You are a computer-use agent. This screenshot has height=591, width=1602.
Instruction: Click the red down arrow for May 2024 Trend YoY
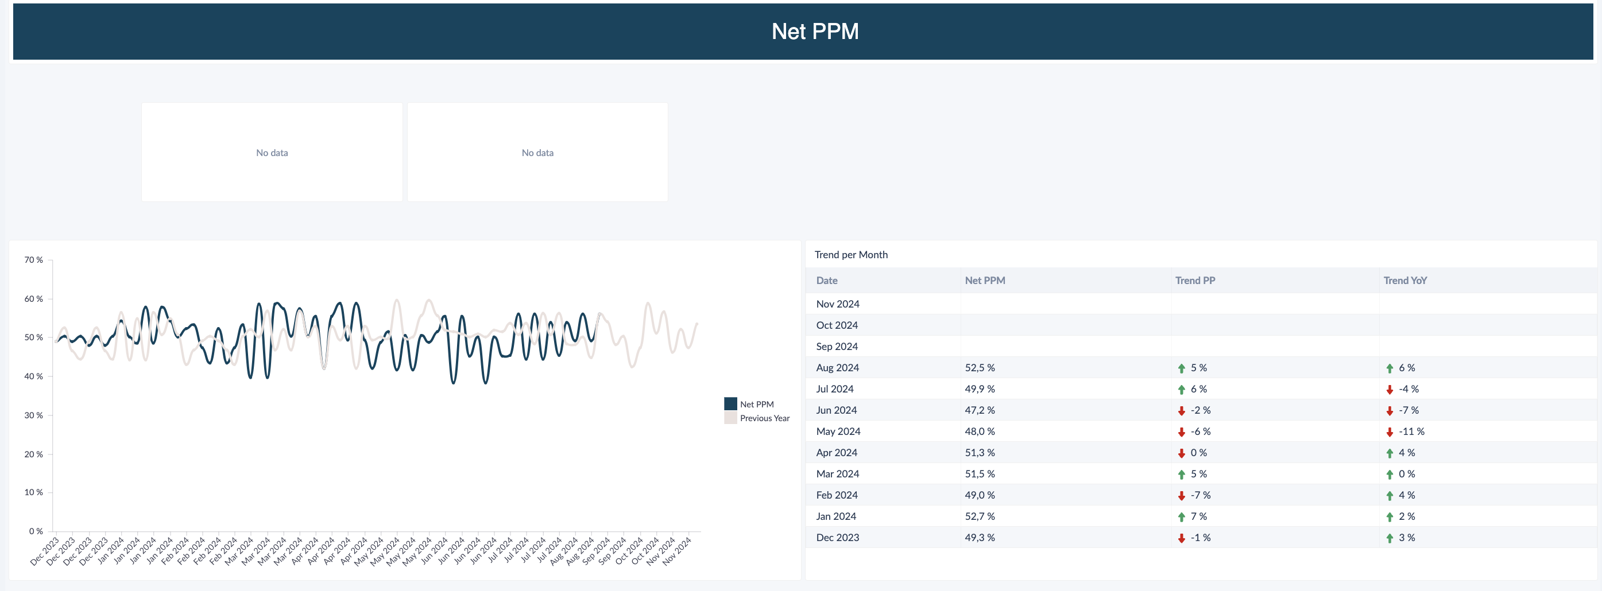pyautogui.click(x=1390, y=432)
